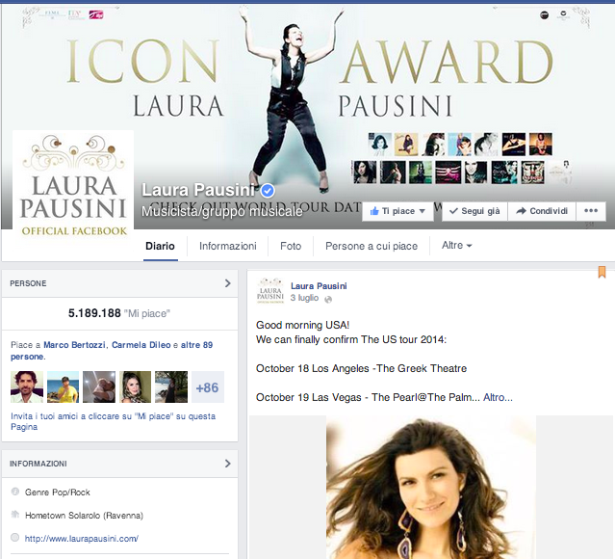Click the Genre Pop/Rock info row
Viewport: 615px width, 559px height.
click(57, 492)
